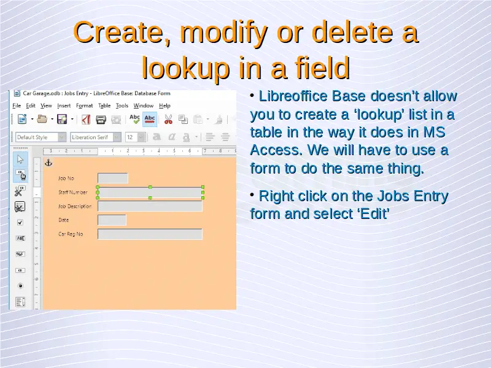The image size is (491, 368).
Task: Click the Save document icon
Action: click(62, 119)
